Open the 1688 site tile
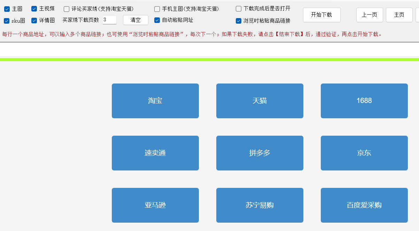The width and height of the screenshot is (419, 231). 364,101
